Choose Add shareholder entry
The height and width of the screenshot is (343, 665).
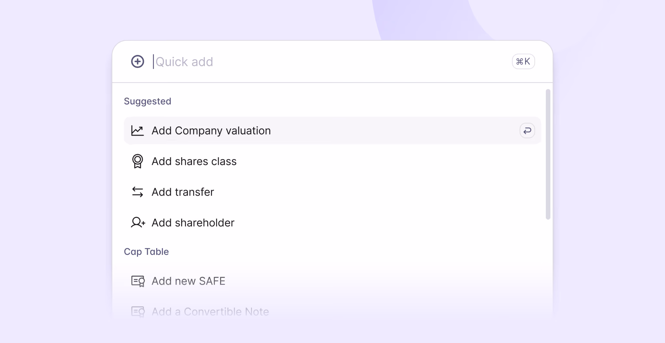193,223
